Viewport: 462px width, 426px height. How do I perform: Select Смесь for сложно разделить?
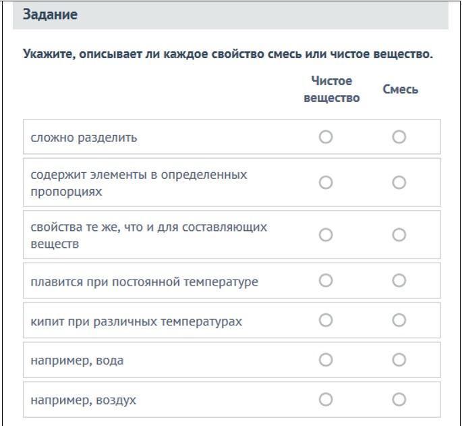tap(399, 137)
